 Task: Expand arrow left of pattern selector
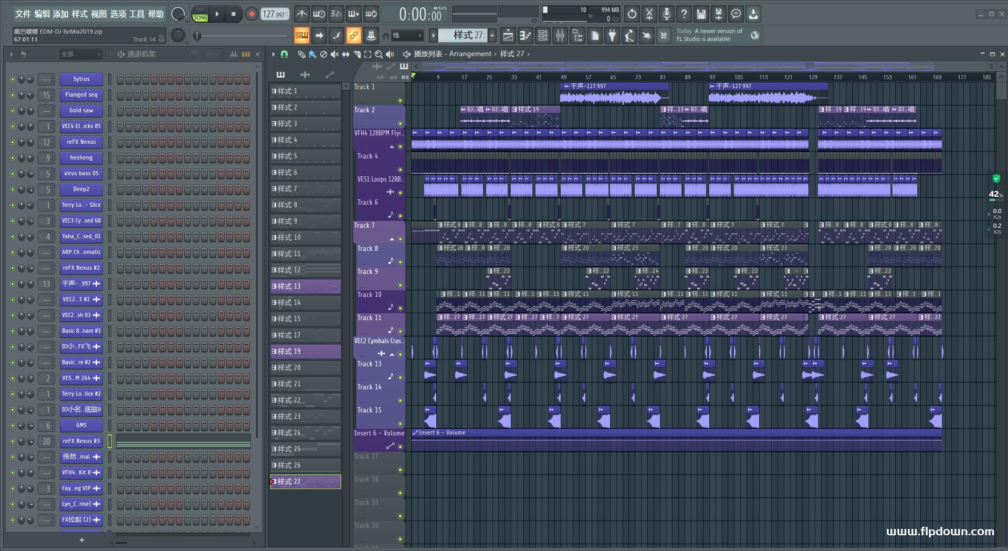pos(433,36)
